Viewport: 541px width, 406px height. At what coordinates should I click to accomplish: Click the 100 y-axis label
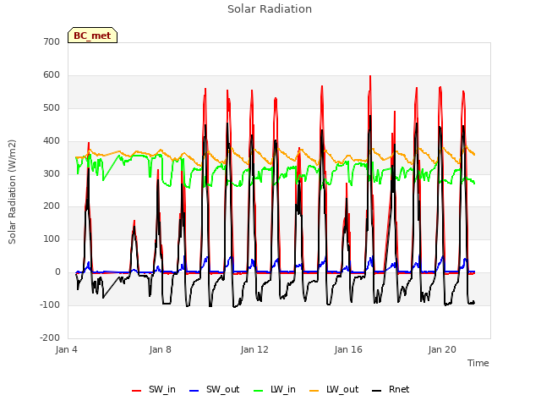(52, 239)
